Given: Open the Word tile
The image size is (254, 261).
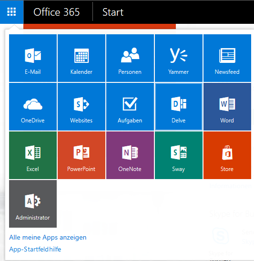Looking at the screenshot, I should coord(227,107).
